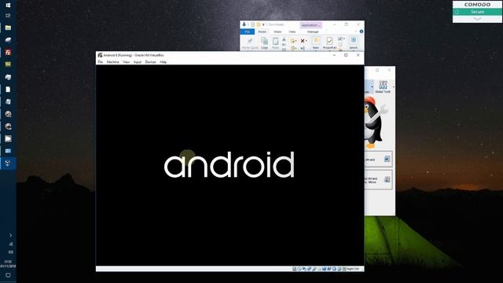Show hidden tray icons chevron
This screenshot has height=283, width=503.
pos(10,235)
